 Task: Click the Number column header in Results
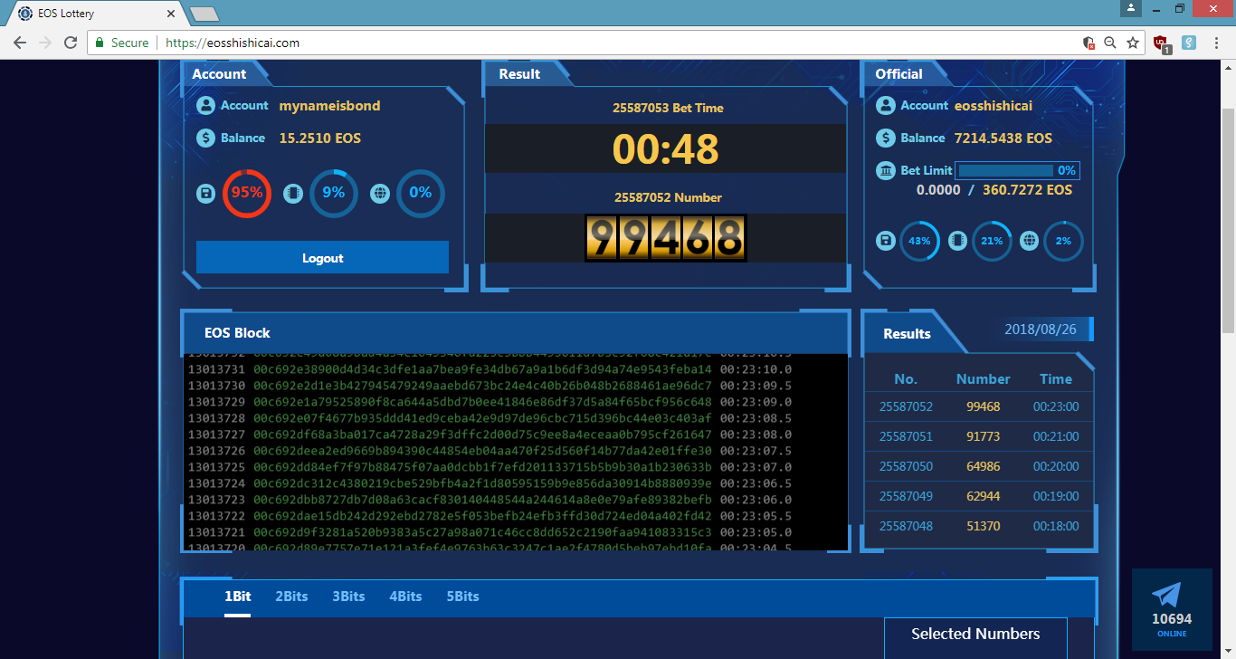click(x=983, y=378)
